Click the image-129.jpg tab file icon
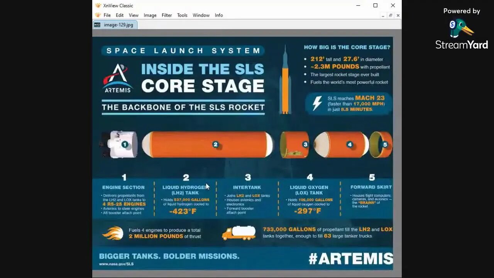 [97, 25]
